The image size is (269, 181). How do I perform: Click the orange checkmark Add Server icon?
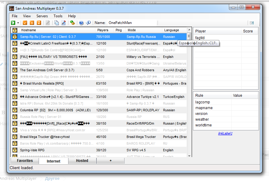coord(25,23)
